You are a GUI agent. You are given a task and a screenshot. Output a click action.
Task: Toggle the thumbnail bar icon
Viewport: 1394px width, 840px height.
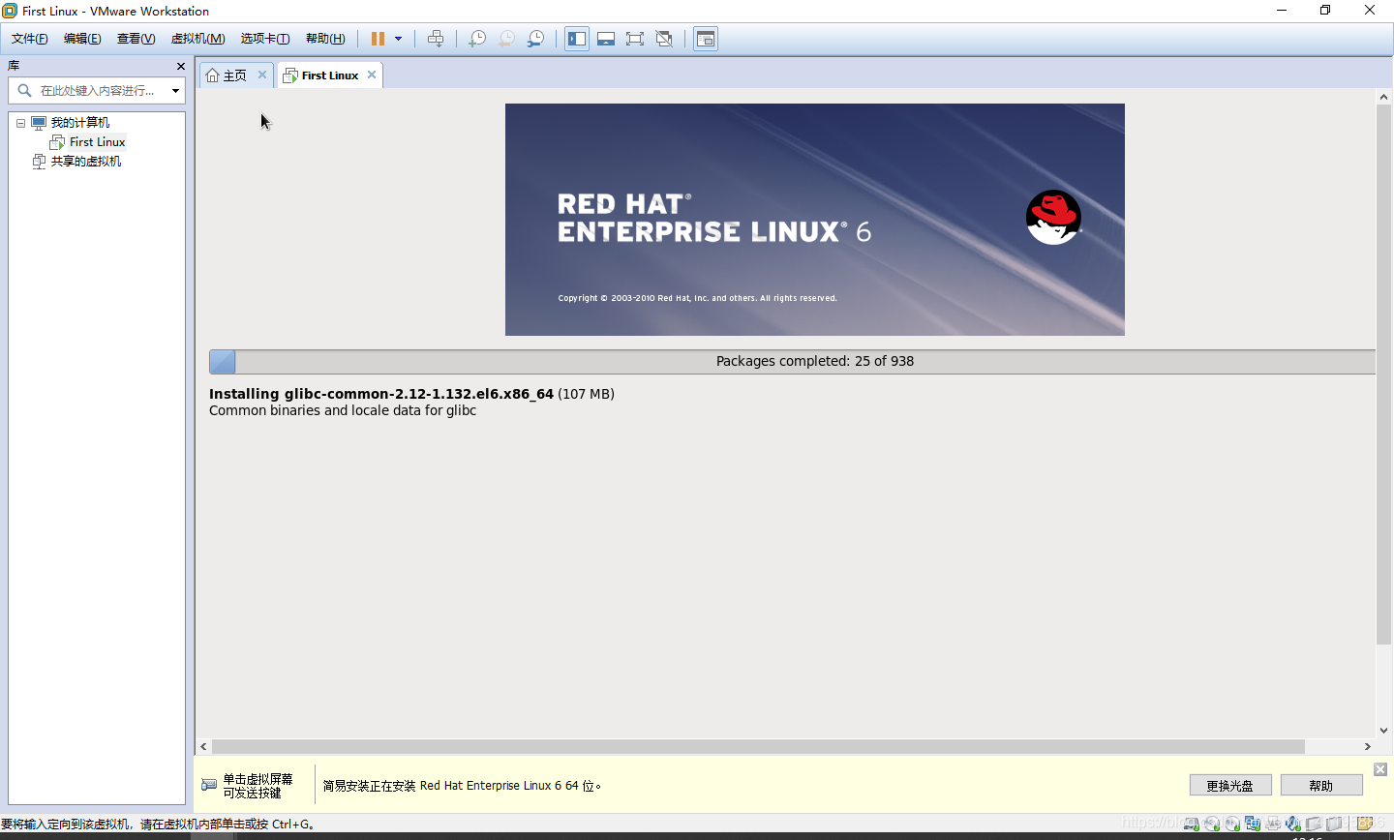(606, 39)
